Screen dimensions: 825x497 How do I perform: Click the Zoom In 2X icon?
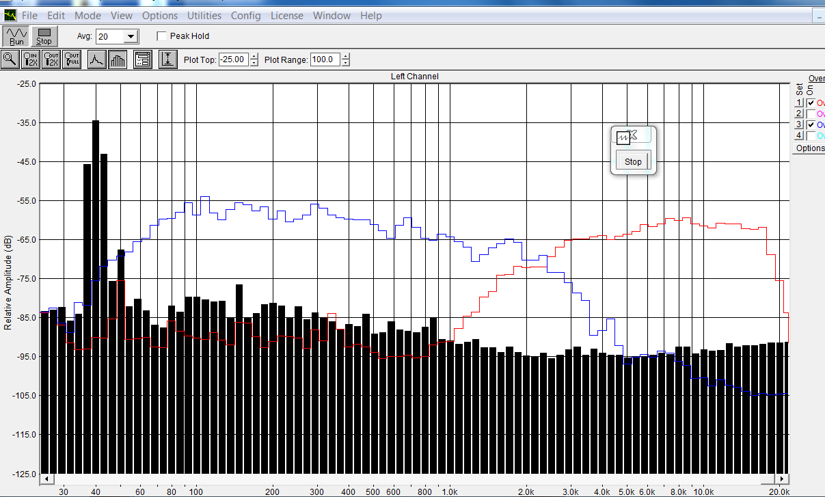pos(31,59)
